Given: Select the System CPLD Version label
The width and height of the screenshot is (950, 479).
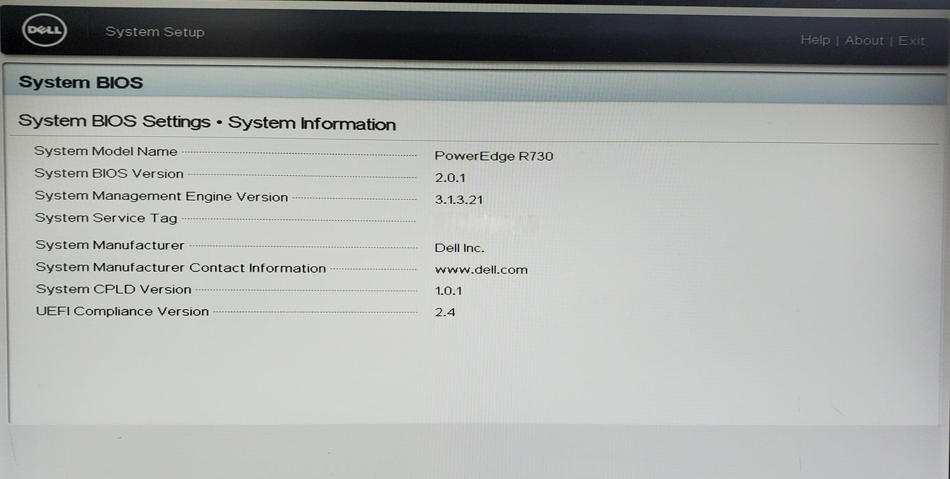Looking at the screenshot, I should click(114, 289).
